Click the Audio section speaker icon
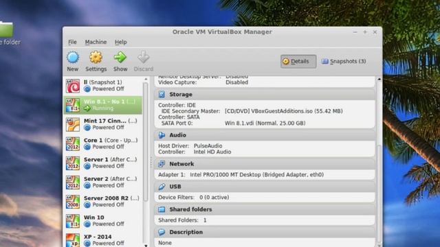Image resolution: width=440 pixels, height=247 pixels. 162,135
